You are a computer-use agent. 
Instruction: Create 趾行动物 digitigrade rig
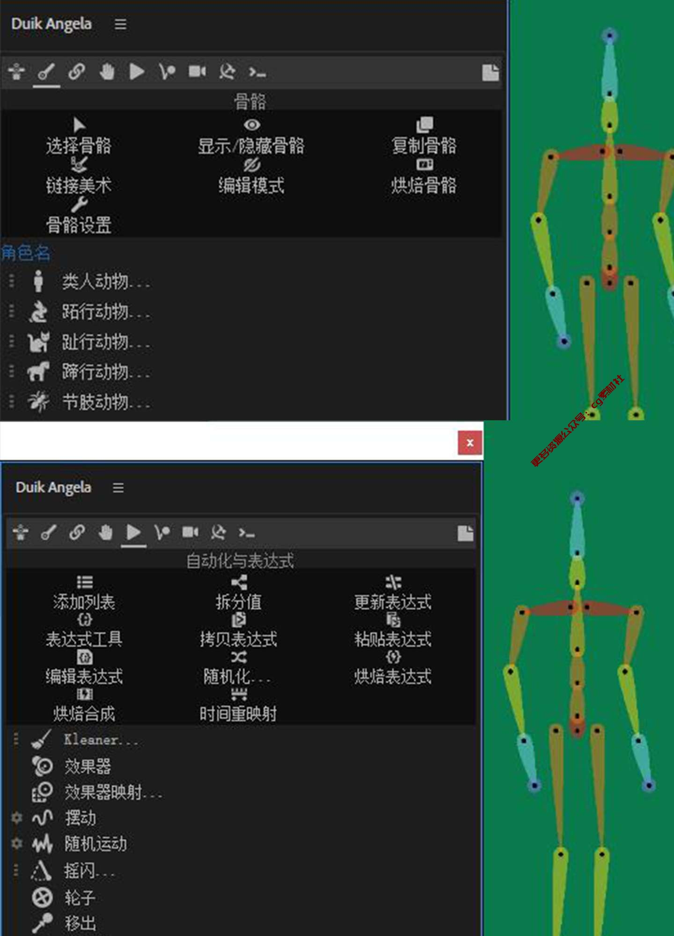click(x=106, y=342)
